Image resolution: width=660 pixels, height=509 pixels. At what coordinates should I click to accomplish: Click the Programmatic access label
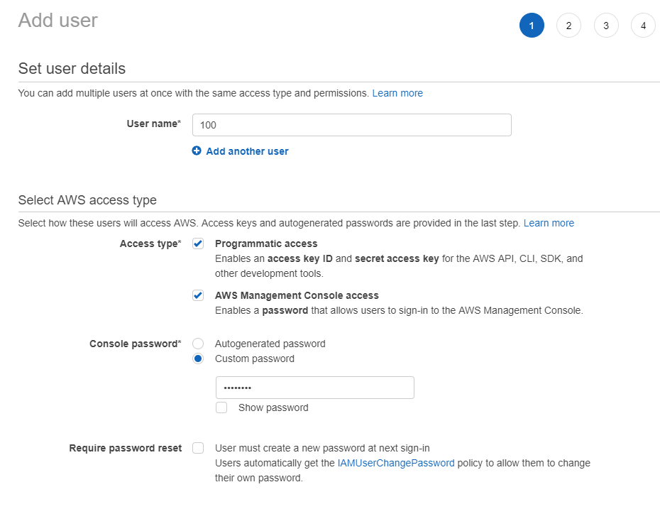click(x=266, y=243)
